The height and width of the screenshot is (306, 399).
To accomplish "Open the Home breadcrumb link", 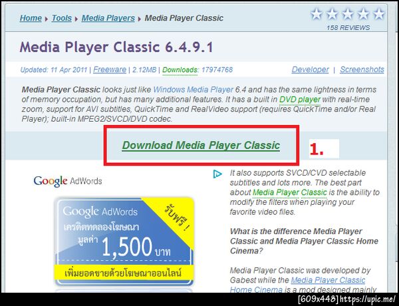I will point(31,18).
